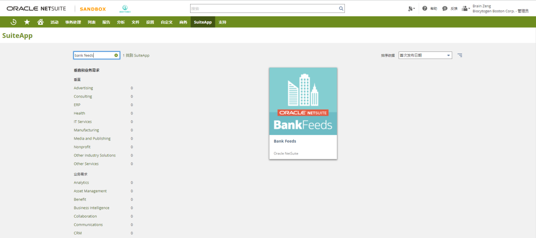Open the Change Roles people icon
This screenshot has width=536, height=238.
tap(466, 8)
